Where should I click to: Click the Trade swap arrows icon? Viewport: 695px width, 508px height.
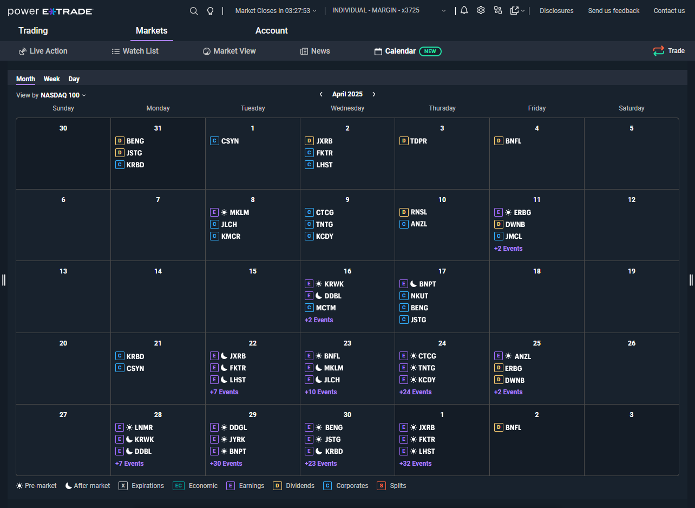pos(658,51)
